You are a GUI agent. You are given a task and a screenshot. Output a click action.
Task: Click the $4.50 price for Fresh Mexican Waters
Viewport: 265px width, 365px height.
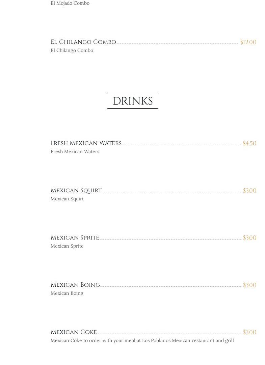[x=249, y=143]
